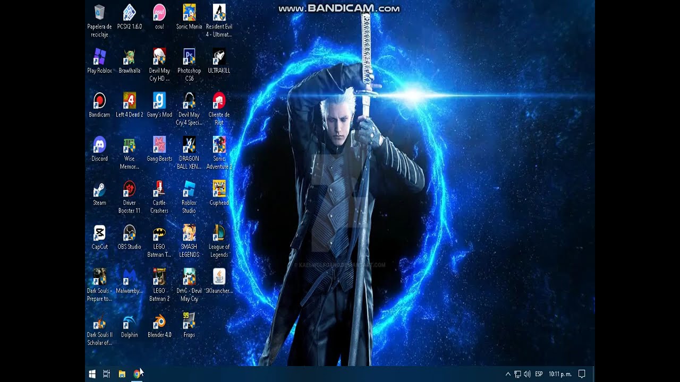Image resolution: width=680 pixels, height=382 pixels.
Task: Launch File Explorer from the taskbar
Action: coord(122,374)
